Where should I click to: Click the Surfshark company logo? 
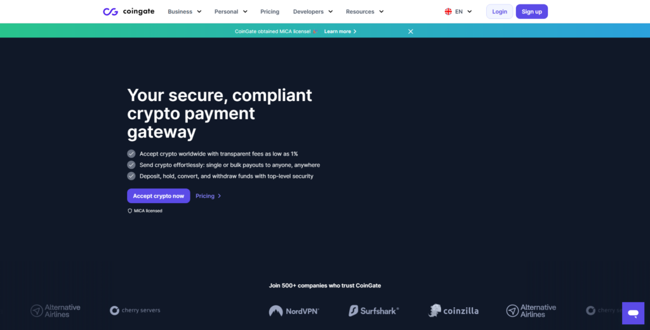tap(373, 310)
